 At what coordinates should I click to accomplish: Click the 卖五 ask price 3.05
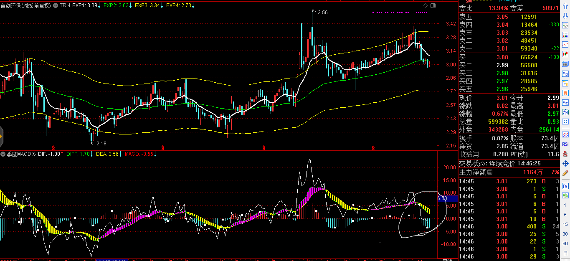coord(502,17)
